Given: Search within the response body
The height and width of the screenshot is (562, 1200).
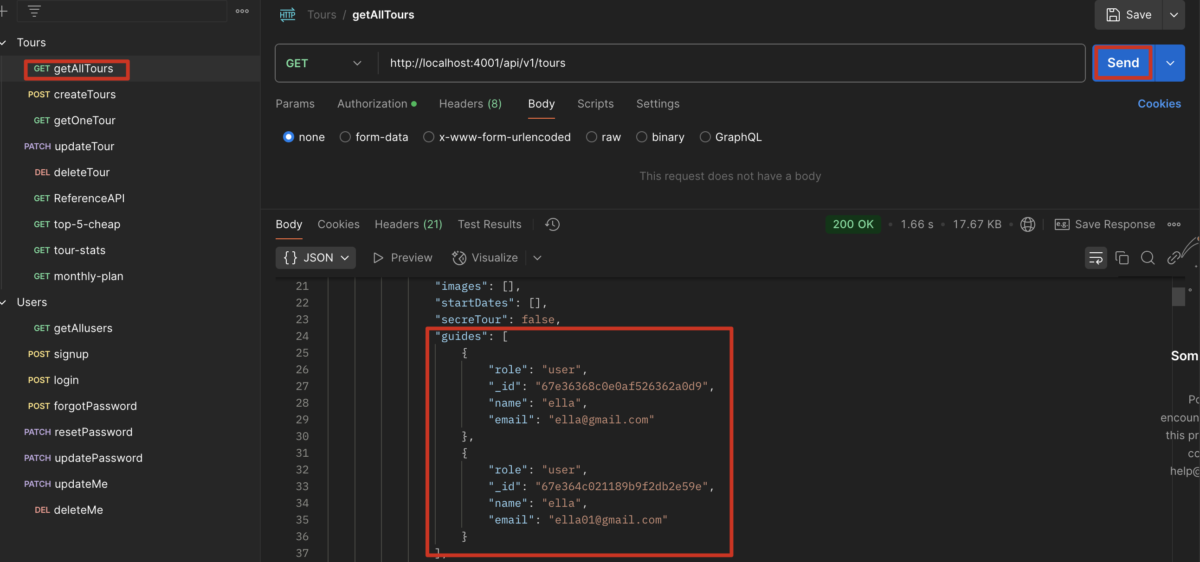Looking at the screenshot, I should pos(1148,257).
